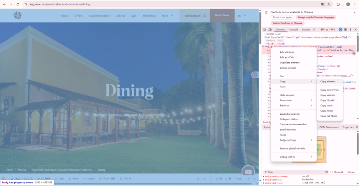The width and height of the screenshot is (359, 186).
Task: Tick the Show all checkbox
Action: (331, 172)
